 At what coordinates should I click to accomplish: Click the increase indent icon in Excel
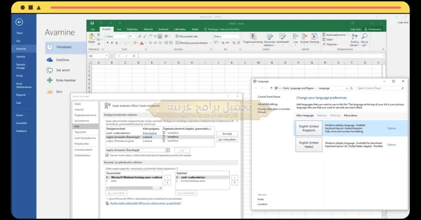[x=171, y=43]
